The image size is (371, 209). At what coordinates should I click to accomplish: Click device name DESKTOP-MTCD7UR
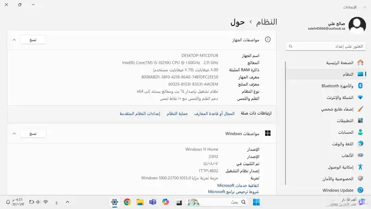(200, 56)
